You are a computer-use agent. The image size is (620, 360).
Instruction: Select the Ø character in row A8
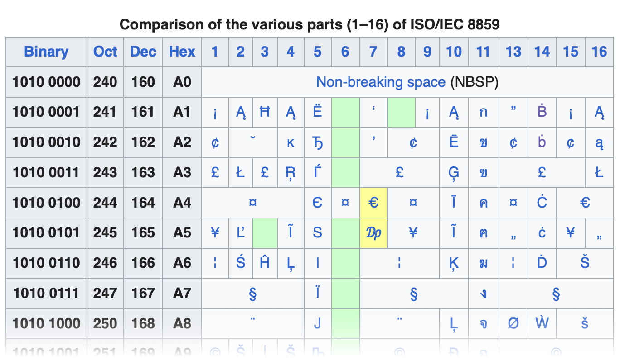point(513,323)
